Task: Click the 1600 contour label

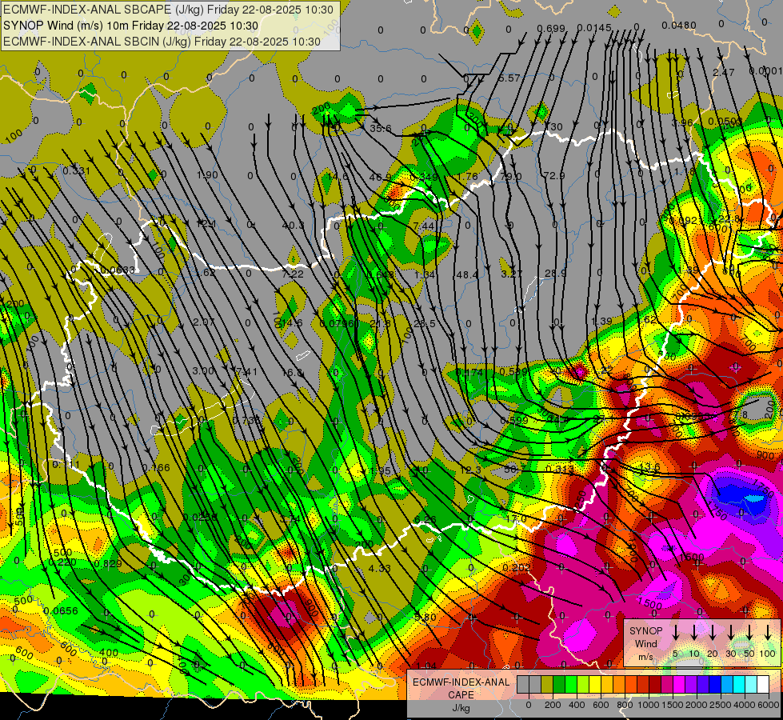Action: [692, 557]
